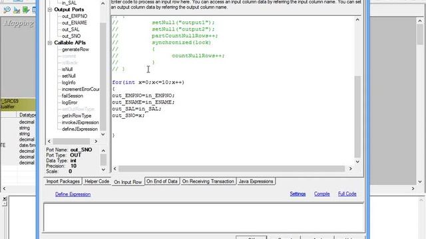Select the incrementErrorCount API

coord(81,89)
